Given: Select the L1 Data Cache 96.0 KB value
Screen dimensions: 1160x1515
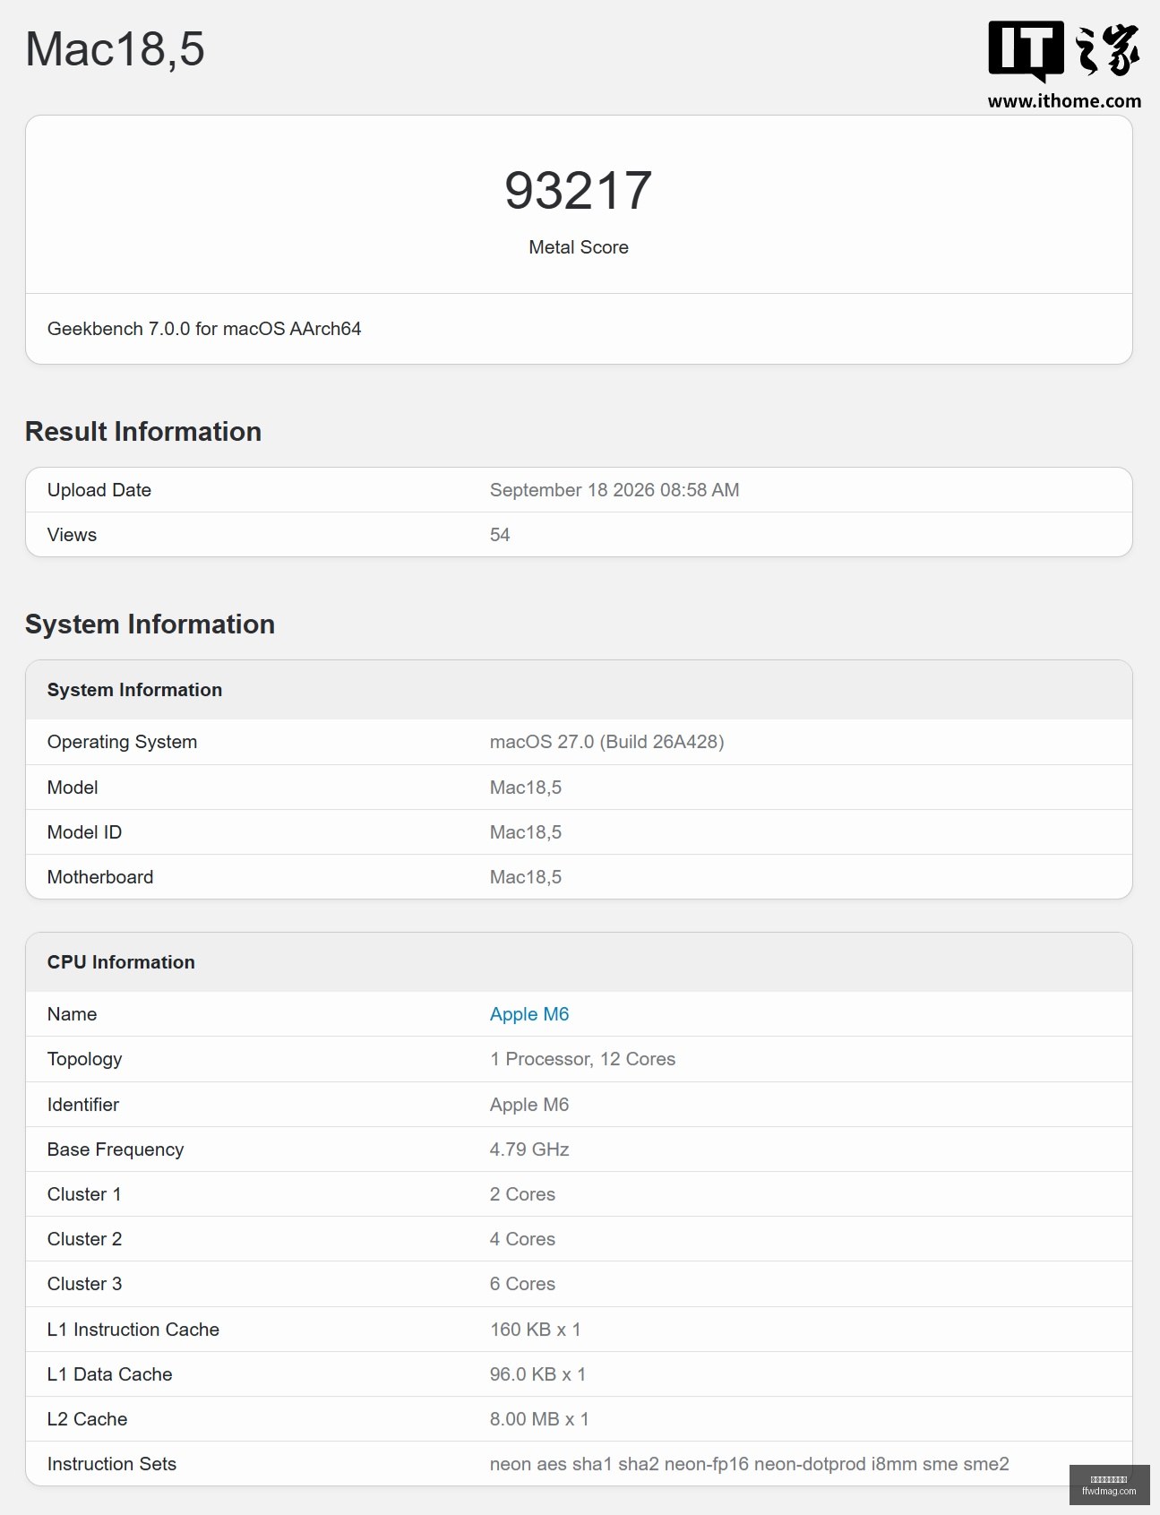Looking at the screenshot, I should pyautogui.click(x=537, y=1374).
